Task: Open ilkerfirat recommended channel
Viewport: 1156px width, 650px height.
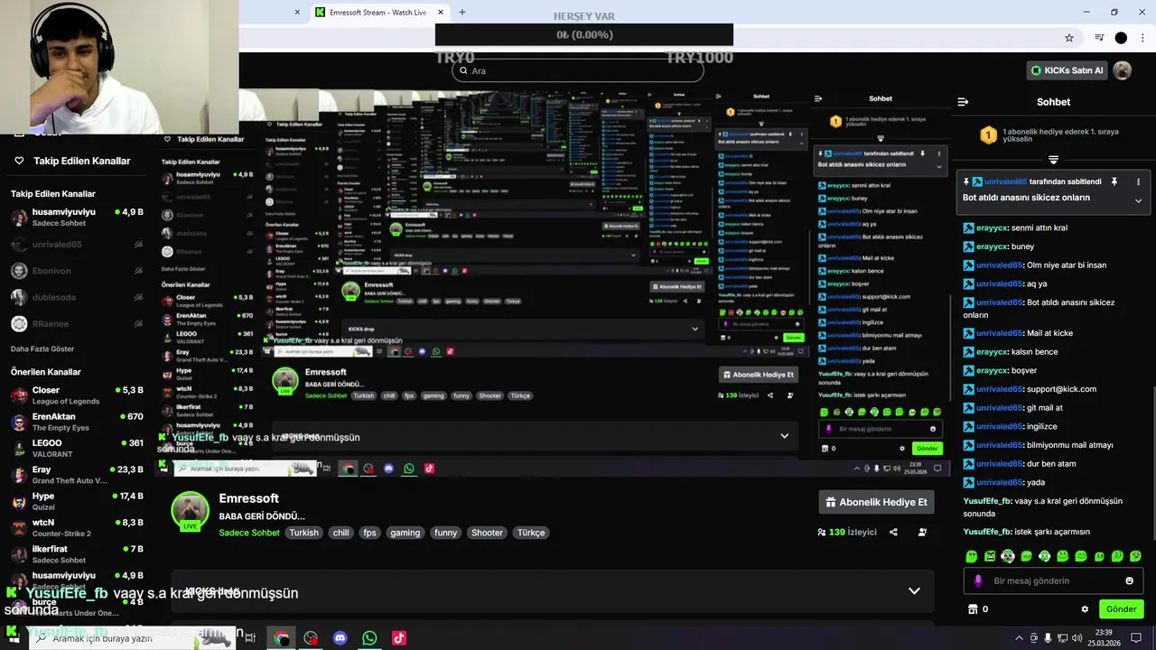Action: [x=77, y=553]
